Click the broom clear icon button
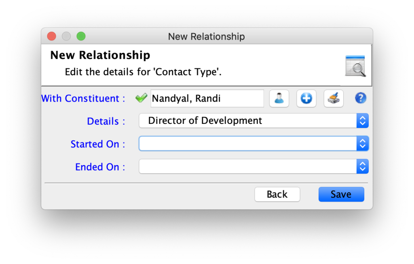414x264 pixels. pyautogui.click(x=334, y=98)
